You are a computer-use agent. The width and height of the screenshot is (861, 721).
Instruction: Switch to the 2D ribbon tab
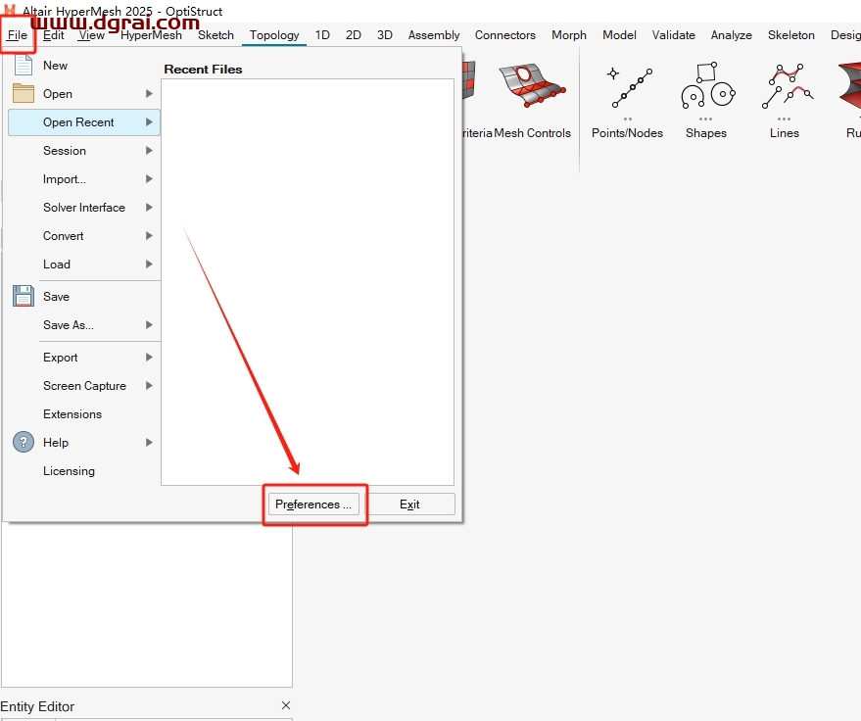(x=353, y=35)
